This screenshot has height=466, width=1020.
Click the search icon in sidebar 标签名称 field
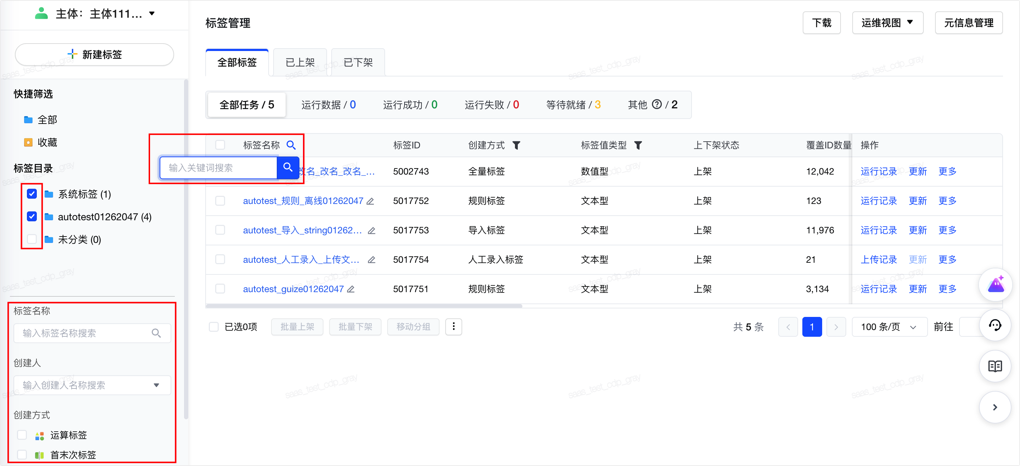point(156,333)
